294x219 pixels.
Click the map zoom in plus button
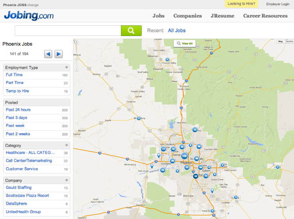coord(76,42)
